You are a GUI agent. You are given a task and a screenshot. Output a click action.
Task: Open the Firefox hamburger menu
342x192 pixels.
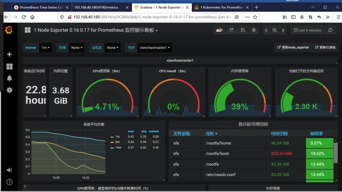coord(338,17)
